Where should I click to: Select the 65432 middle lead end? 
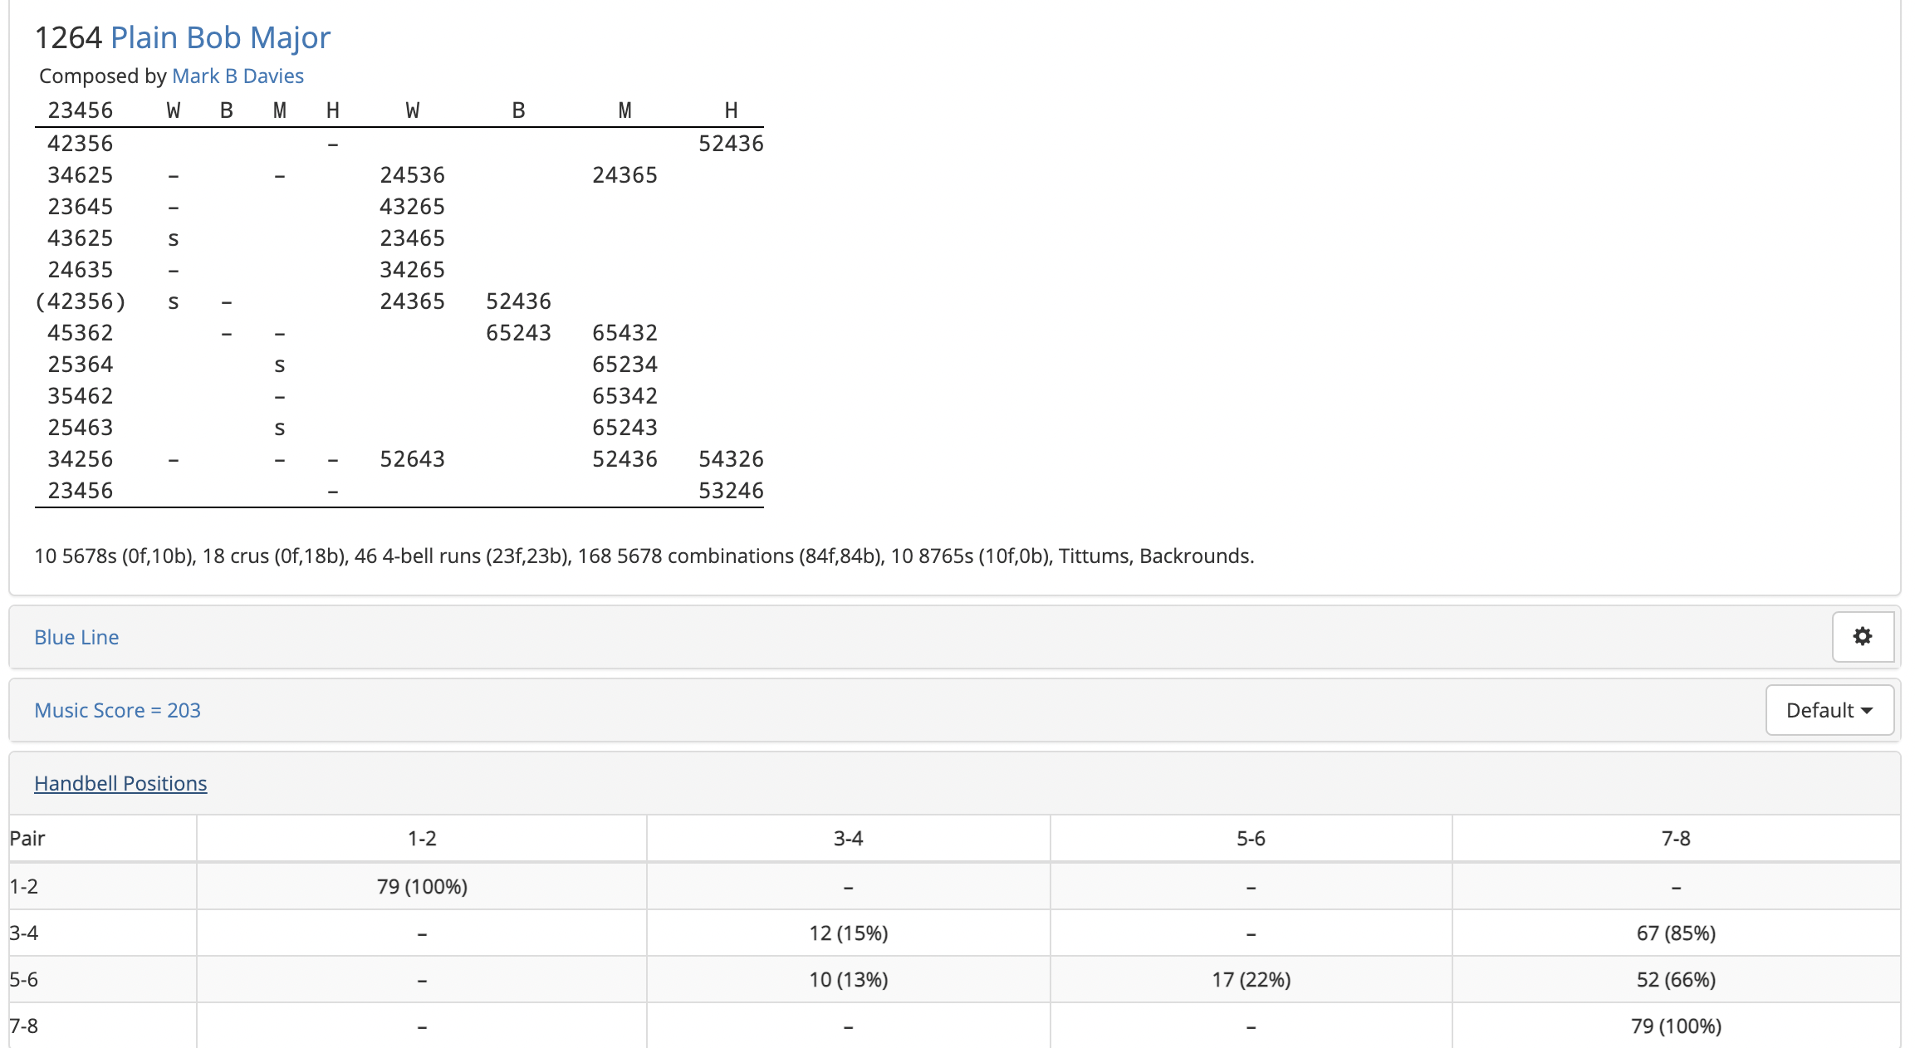pos(624,333)
